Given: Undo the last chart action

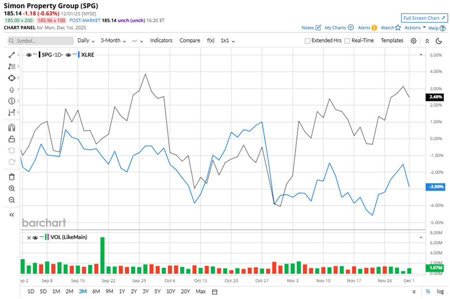Looking at the screenshot, I should pos(11,151).
